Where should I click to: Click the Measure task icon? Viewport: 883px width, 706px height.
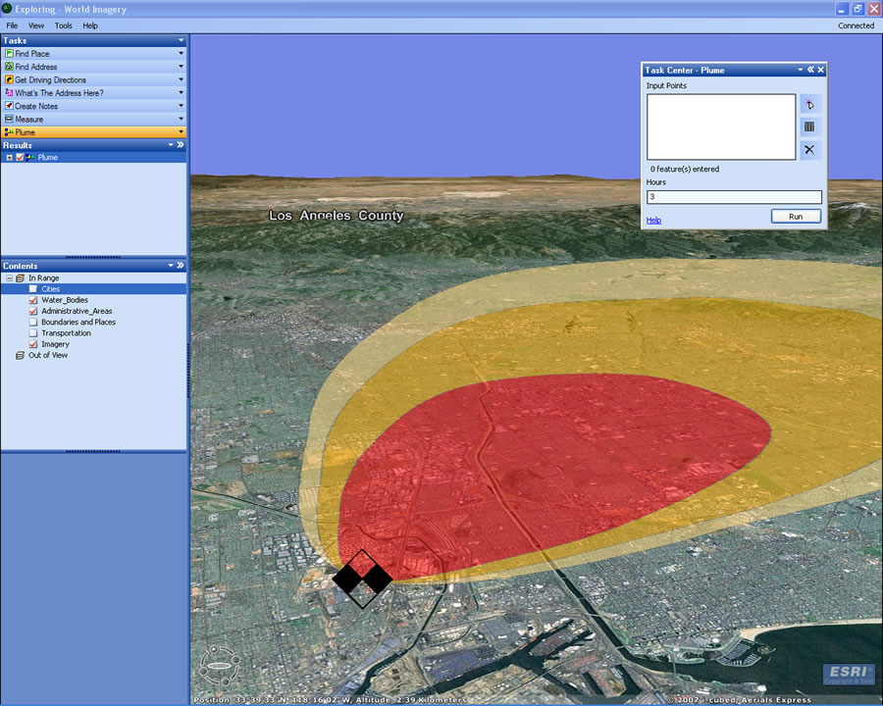(9, 120)
